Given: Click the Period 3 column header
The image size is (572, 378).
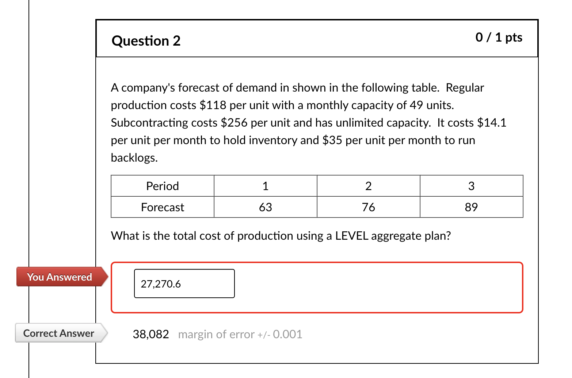Looking at the screenshot, I should (472, 186).
